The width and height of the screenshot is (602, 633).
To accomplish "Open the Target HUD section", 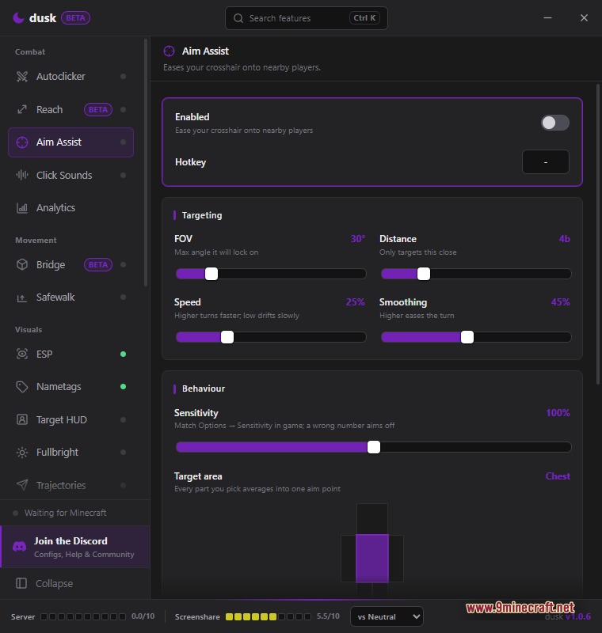I will 70,420.
